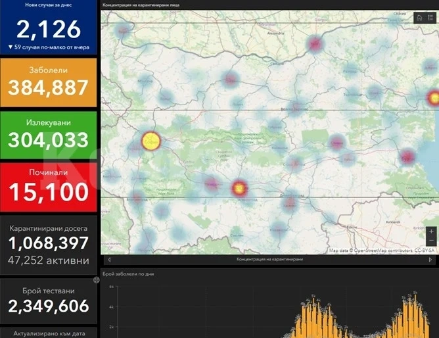439x338 pixels.
Task: Select the infected count 384,887
Action: click(49, 87)
